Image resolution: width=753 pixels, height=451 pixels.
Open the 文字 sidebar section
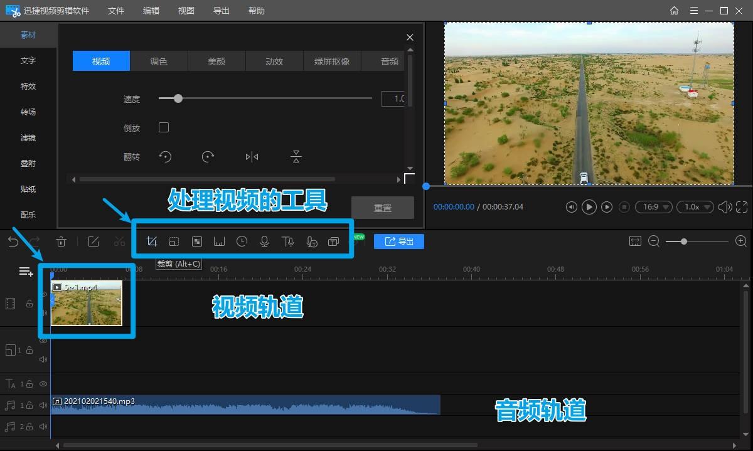(28, 61)
